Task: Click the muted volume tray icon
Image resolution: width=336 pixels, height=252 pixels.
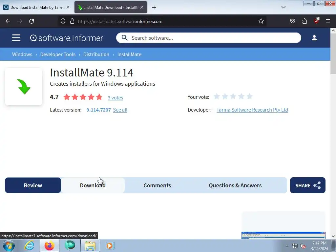Action: (x=303, y=246)
